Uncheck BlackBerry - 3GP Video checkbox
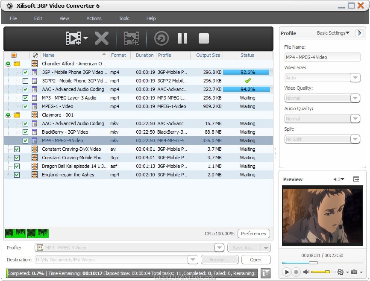370x281 pixels. 25,132
